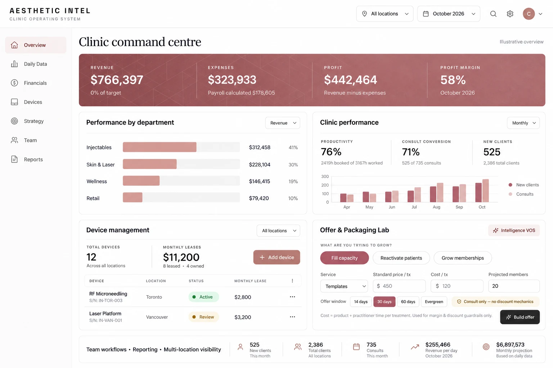Choose the Reactivate patients goal

401,258
